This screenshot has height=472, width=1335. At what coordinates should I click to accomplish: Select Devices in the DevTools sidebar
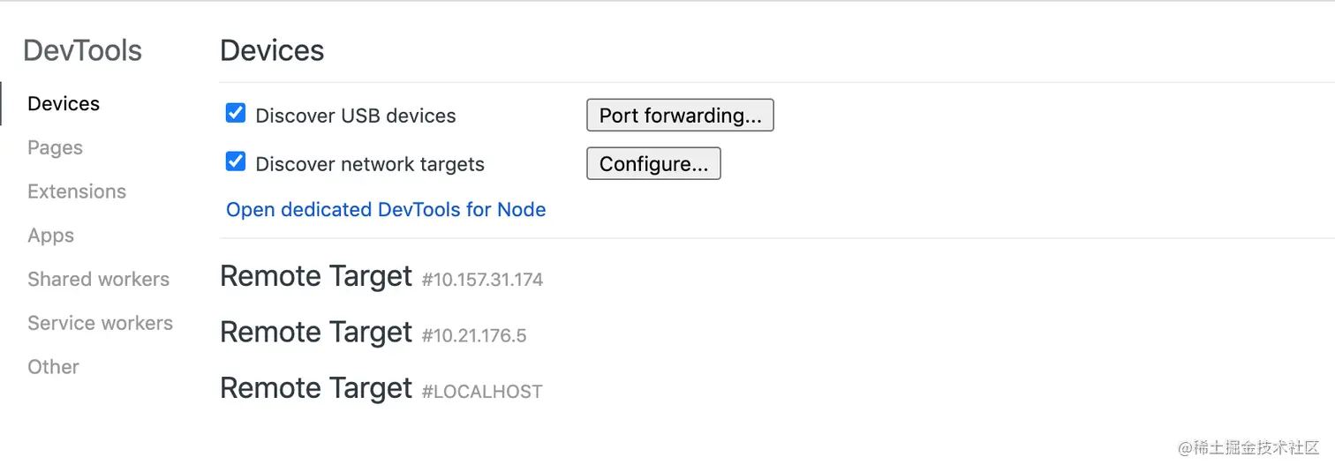coord(64,104)
